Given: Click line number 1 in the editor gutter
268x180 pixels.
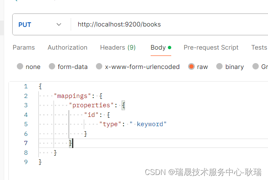Looking at the screenshot, I should click(x=26, y=86).
